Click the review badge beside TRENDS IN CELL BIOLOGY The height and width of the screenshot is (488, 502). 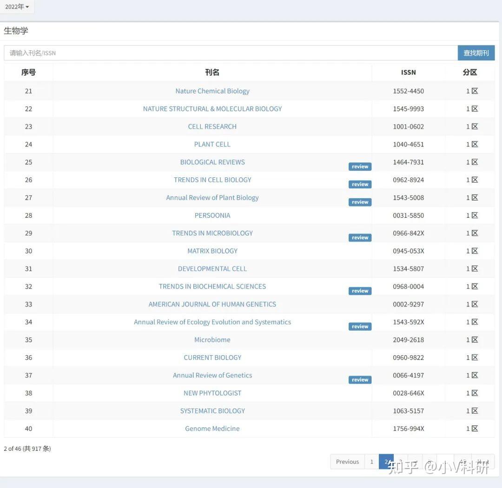coord(360,184)
